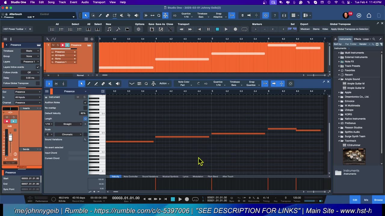Click the Start position field
Image resolution: width=385 pixels, height=216 pixels.
coord(30,178)
